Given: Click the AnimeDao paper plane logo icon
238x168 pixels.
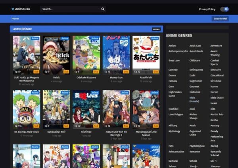Looking at the screenshot, I should coord(13,9).
